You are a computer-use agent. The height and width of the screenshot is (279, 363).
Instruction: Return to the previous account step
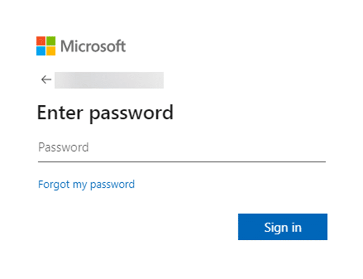(46, 80)
